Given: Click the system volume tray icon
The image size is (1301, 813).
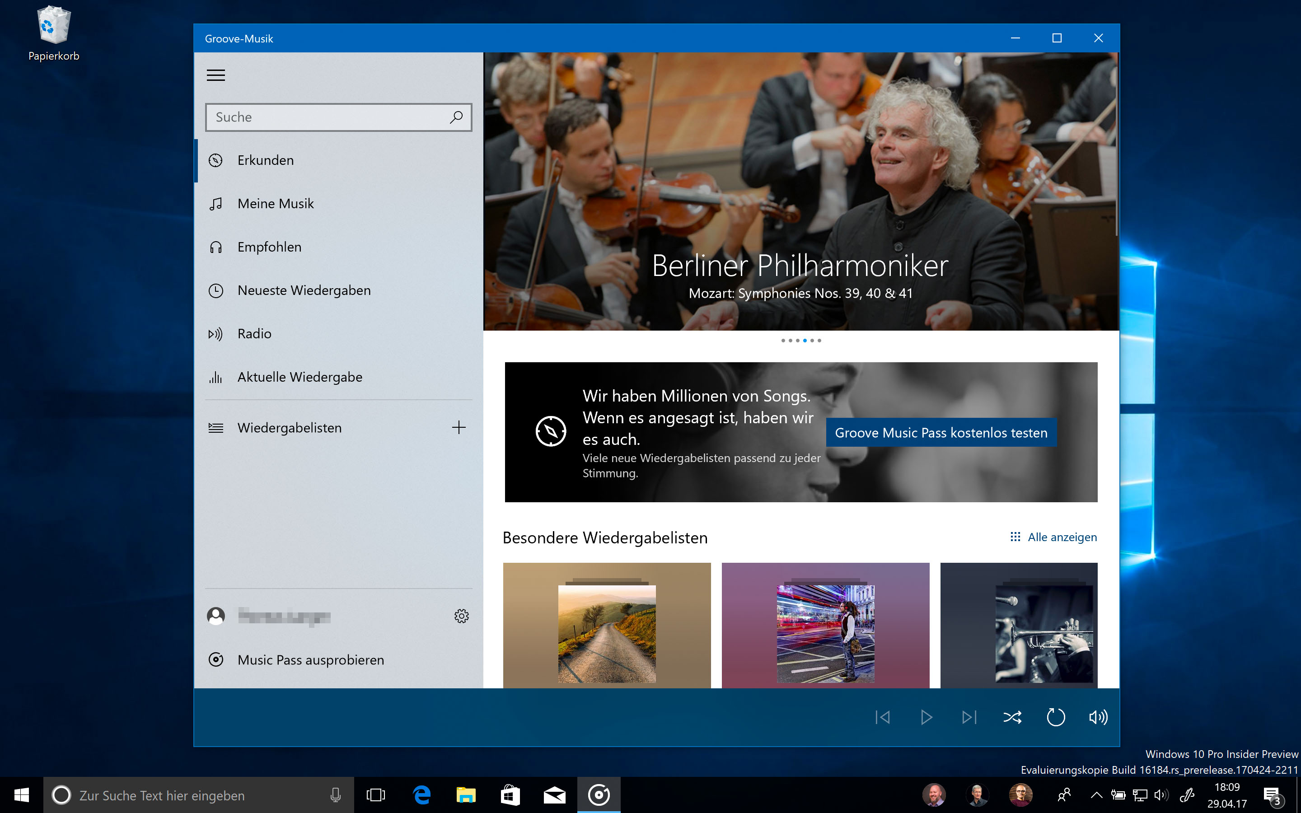Looking at the screenshot, I should click(x=1161, y=795).
